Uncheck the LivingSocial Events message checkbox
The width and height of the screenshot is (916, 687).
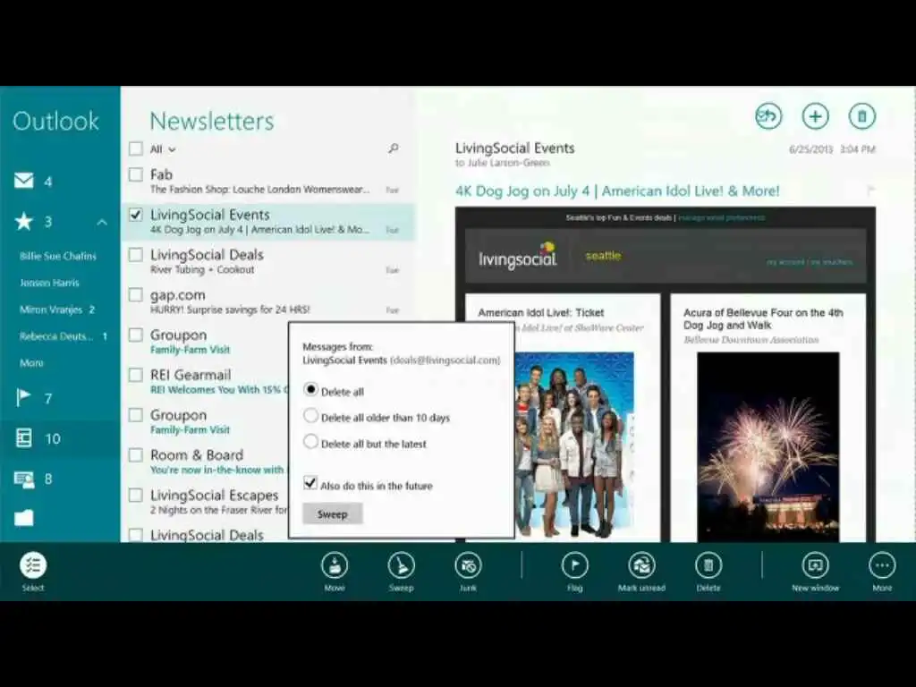tap(136, 215)
